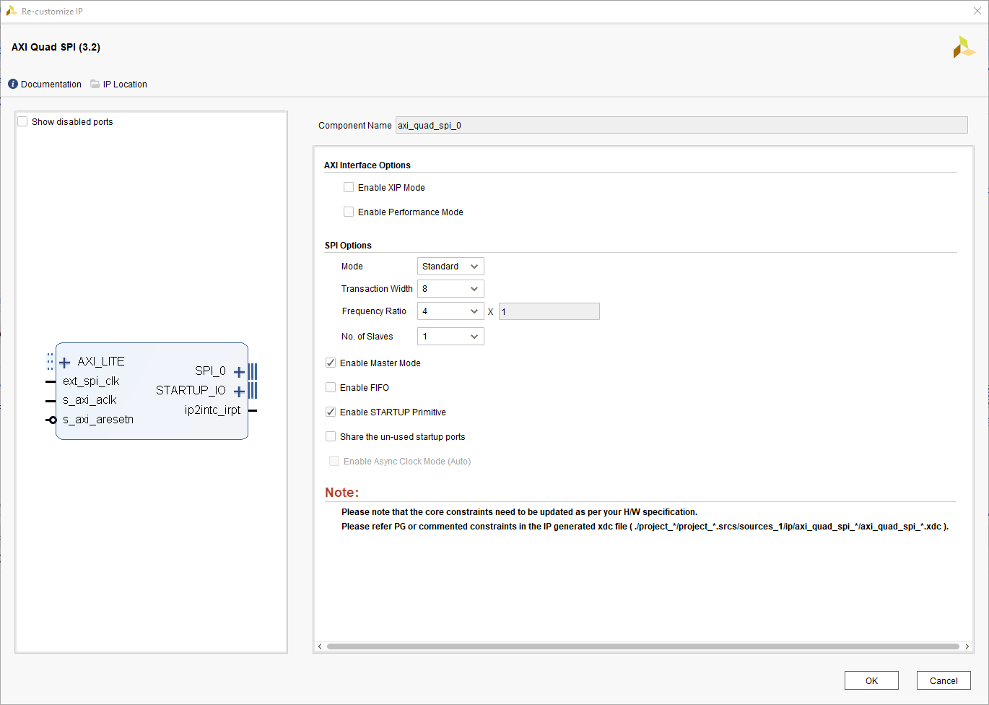This screenshot has height=705, width=989.
Task: Open the No. of Slaves dropdown
Action: pyautogui.click(x=450, y=337)
